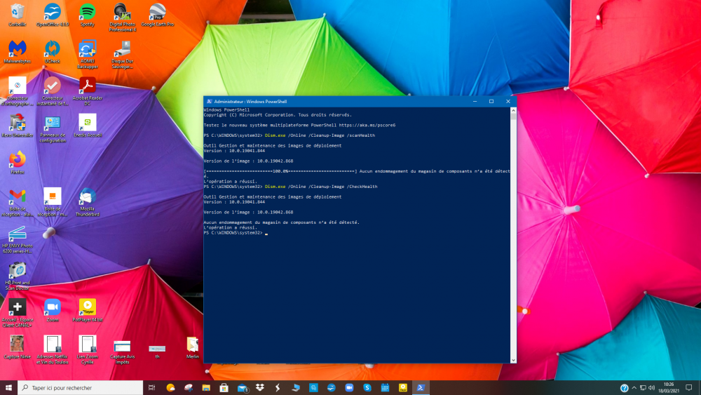Open the Merlin folder on desktop

[x=192, y=344]
